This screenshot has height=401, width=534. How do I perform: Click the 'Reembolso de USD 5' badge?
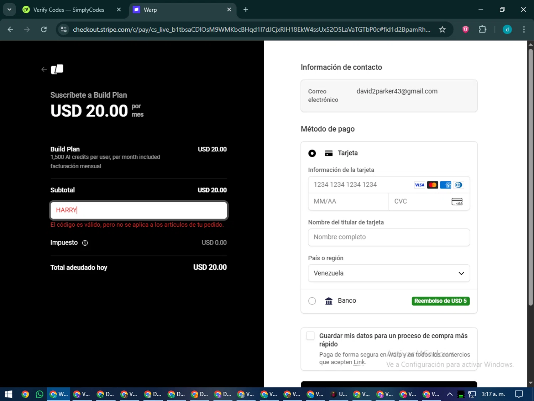[440, 301]
